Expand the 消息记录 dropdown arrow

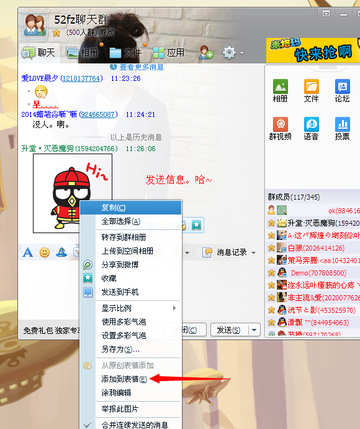(253, 252)
